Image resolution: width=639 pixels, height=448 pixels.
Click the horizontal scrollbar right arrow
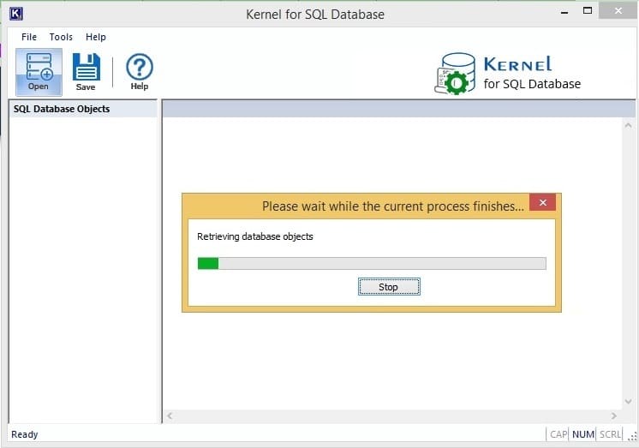pos(614,415)
